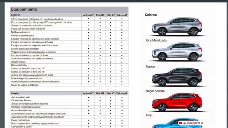Click 'Botón keyless de encendido y apagado de motor'
This screenshot has width=228, height=128.
pyautogui.click(x=35, y=123)
